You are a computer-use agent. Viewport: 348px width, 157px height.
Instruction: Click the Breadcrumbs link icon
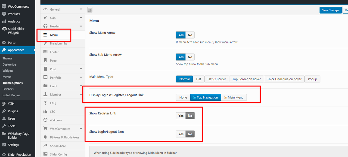click(45, 43)
